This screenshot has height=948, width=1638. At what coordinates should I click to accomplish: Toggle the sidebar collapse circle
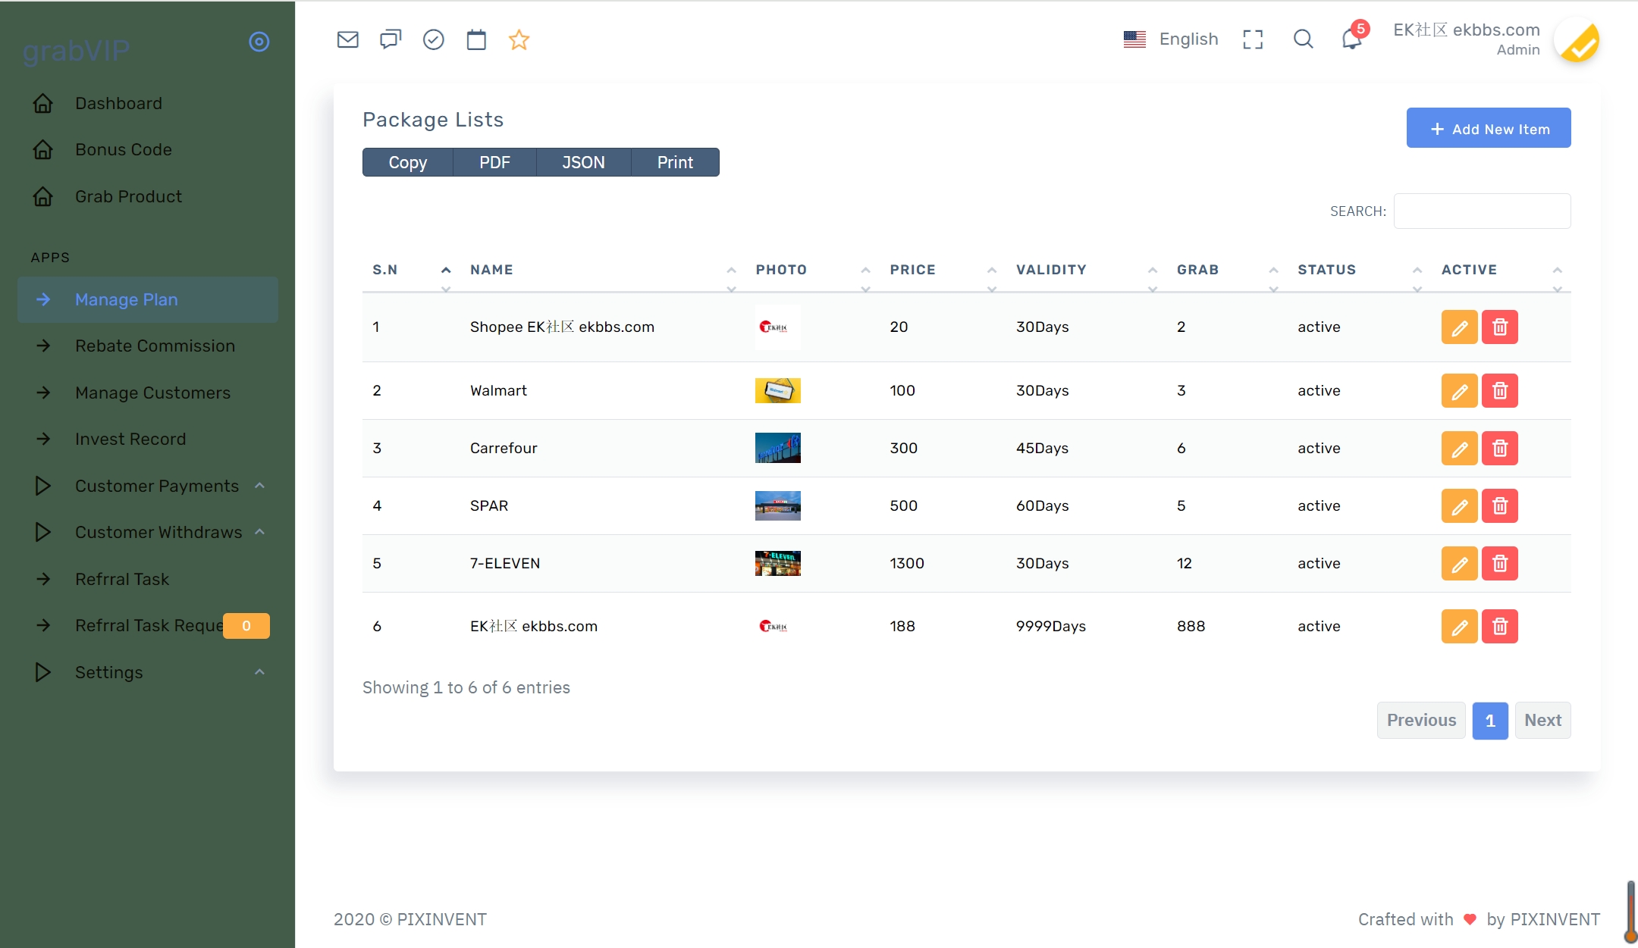[x=259, y=42]
